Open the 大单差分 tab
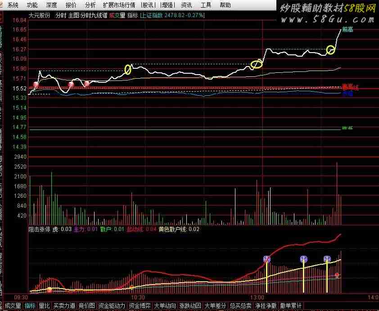Screen dimensions: 379x311 [215, 306]
